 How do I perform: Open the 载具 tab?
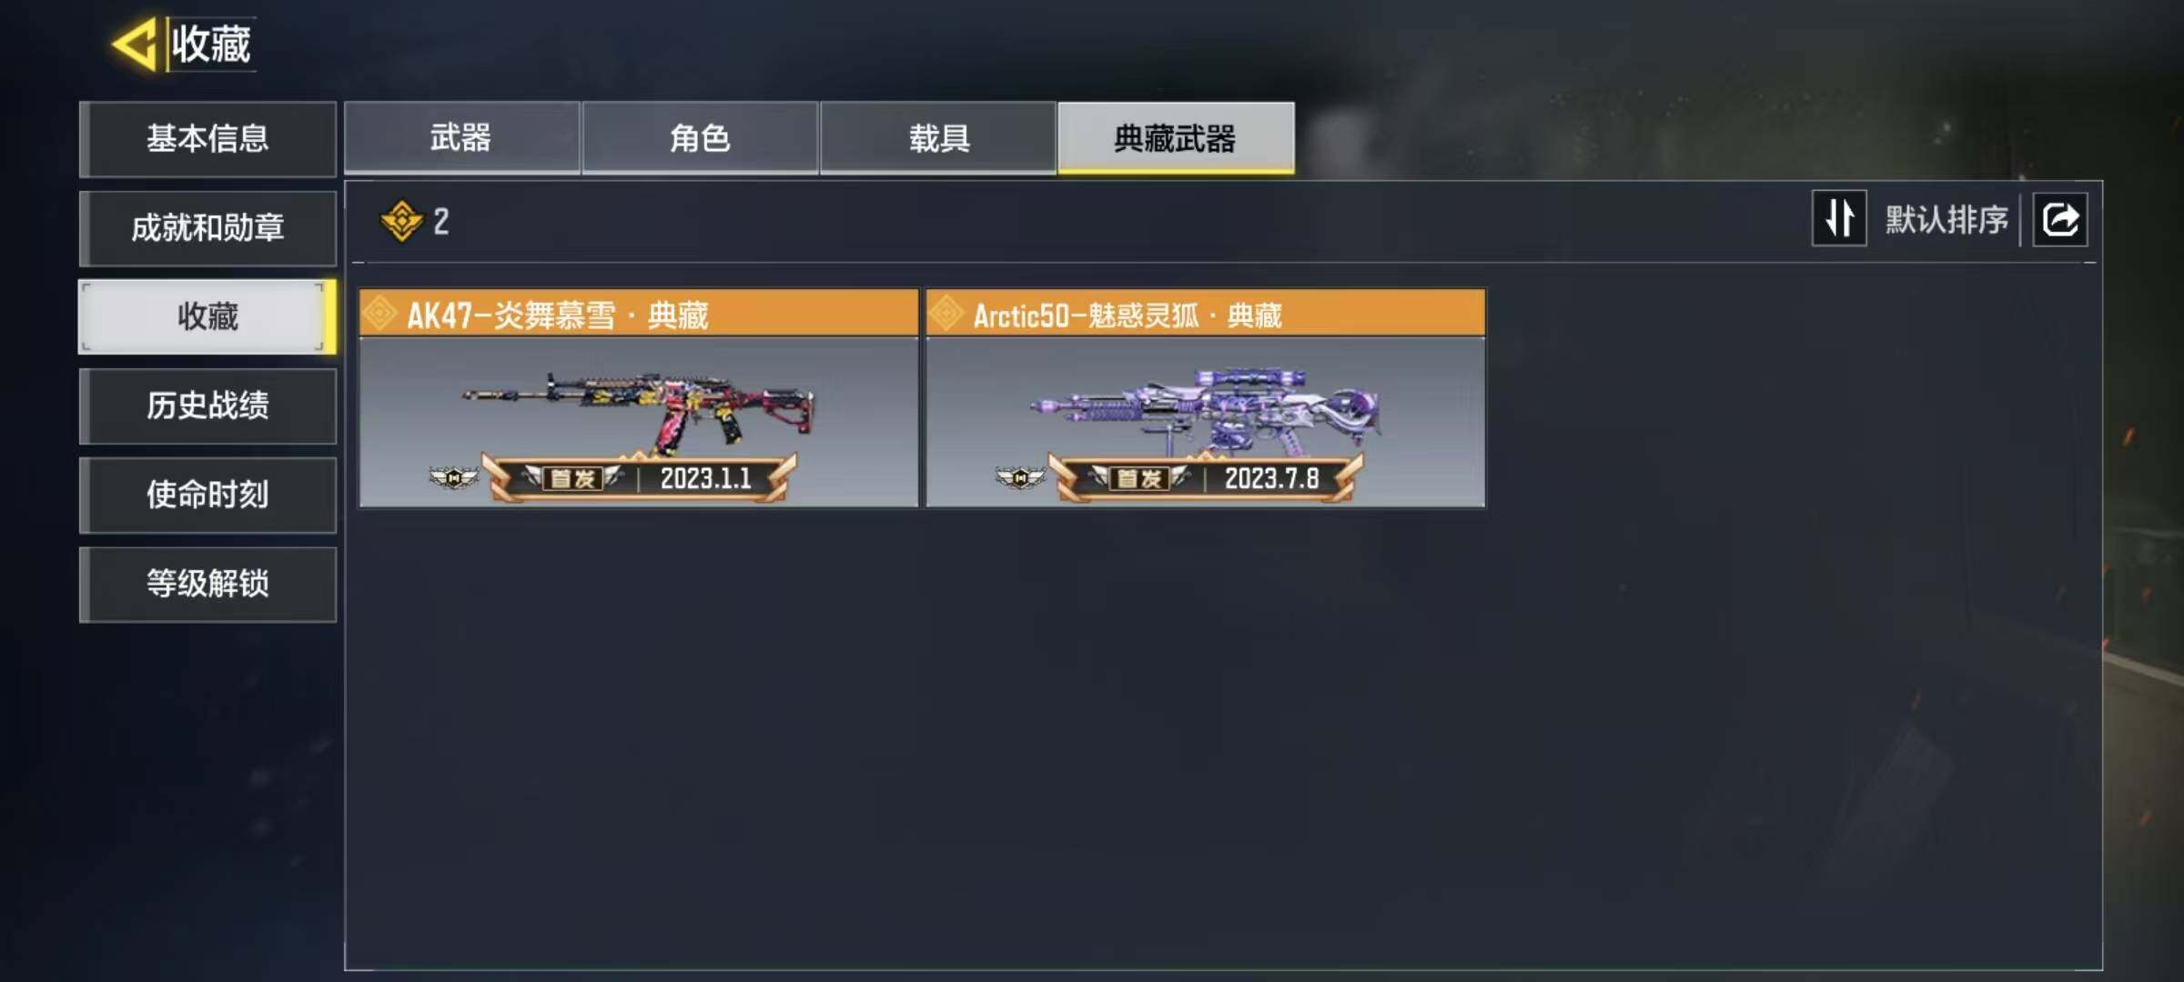click(x=938, y=138)
